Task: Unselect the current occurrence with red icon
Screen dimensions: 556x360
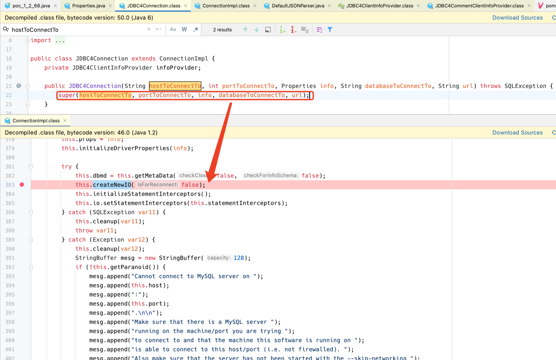Action: click(294, 30)
